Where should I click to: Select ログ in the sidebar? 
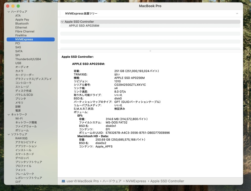18,182
